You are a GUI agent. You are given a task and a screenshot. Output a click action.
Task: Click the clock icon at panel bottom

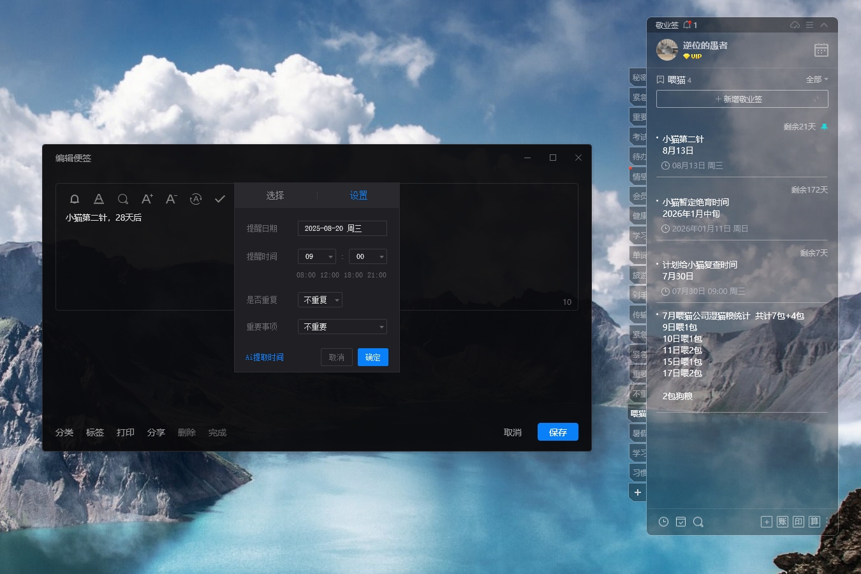[663, 522]
